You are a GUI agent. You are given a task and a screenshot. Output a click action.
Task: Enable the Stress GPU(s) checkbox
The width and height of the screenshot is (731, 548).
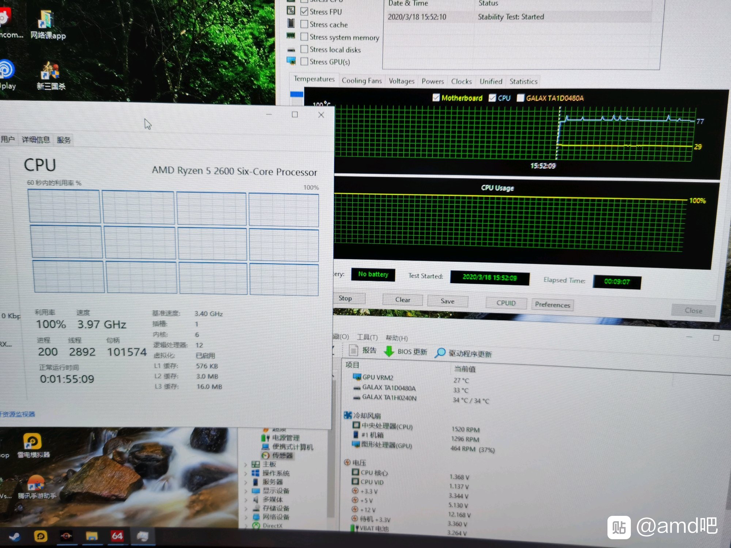(x=304, y=61)
